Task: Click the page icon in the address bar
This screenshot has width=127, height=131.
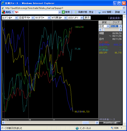Action: coord(3,8)
